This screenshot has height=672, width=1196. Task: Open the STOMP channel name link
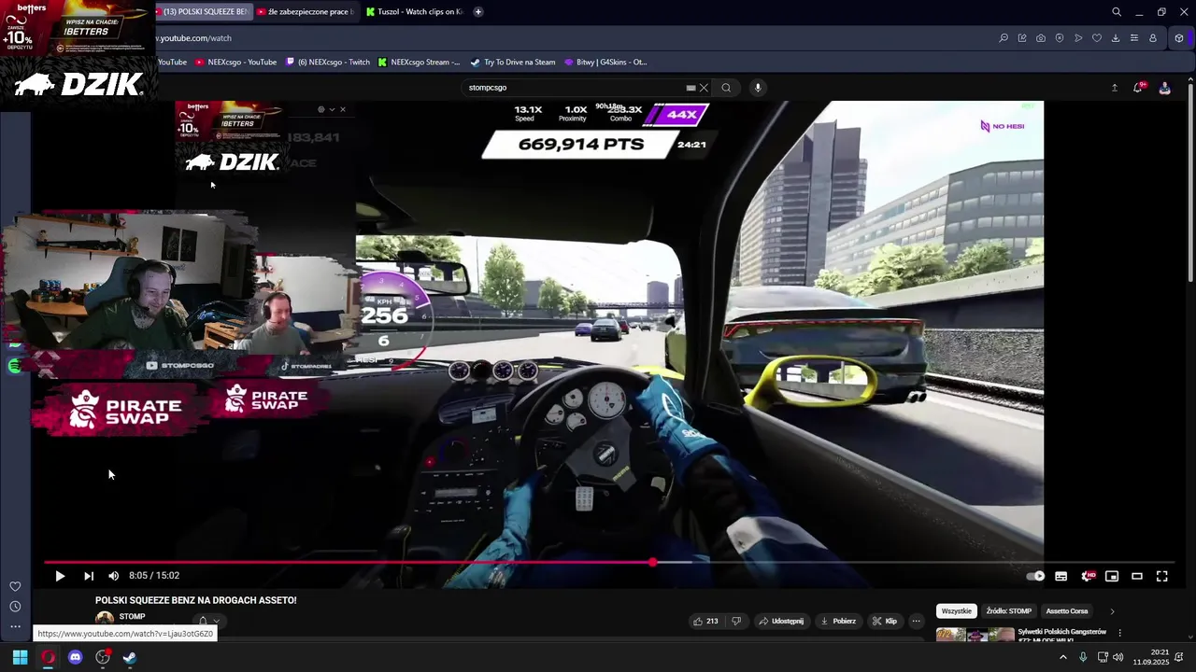(132, 617)
